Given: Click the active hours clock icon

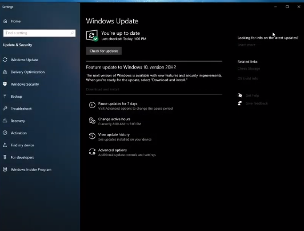Looking at the screenshot, I should click(92, 121).
